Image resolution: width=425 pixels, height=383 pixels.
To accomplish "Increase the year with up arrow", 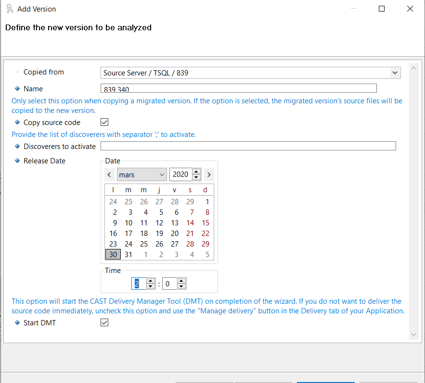I will [x=196, y=172].
